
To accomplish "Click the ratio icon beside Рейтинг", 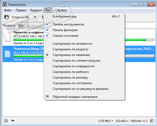I will coord(152,121).
